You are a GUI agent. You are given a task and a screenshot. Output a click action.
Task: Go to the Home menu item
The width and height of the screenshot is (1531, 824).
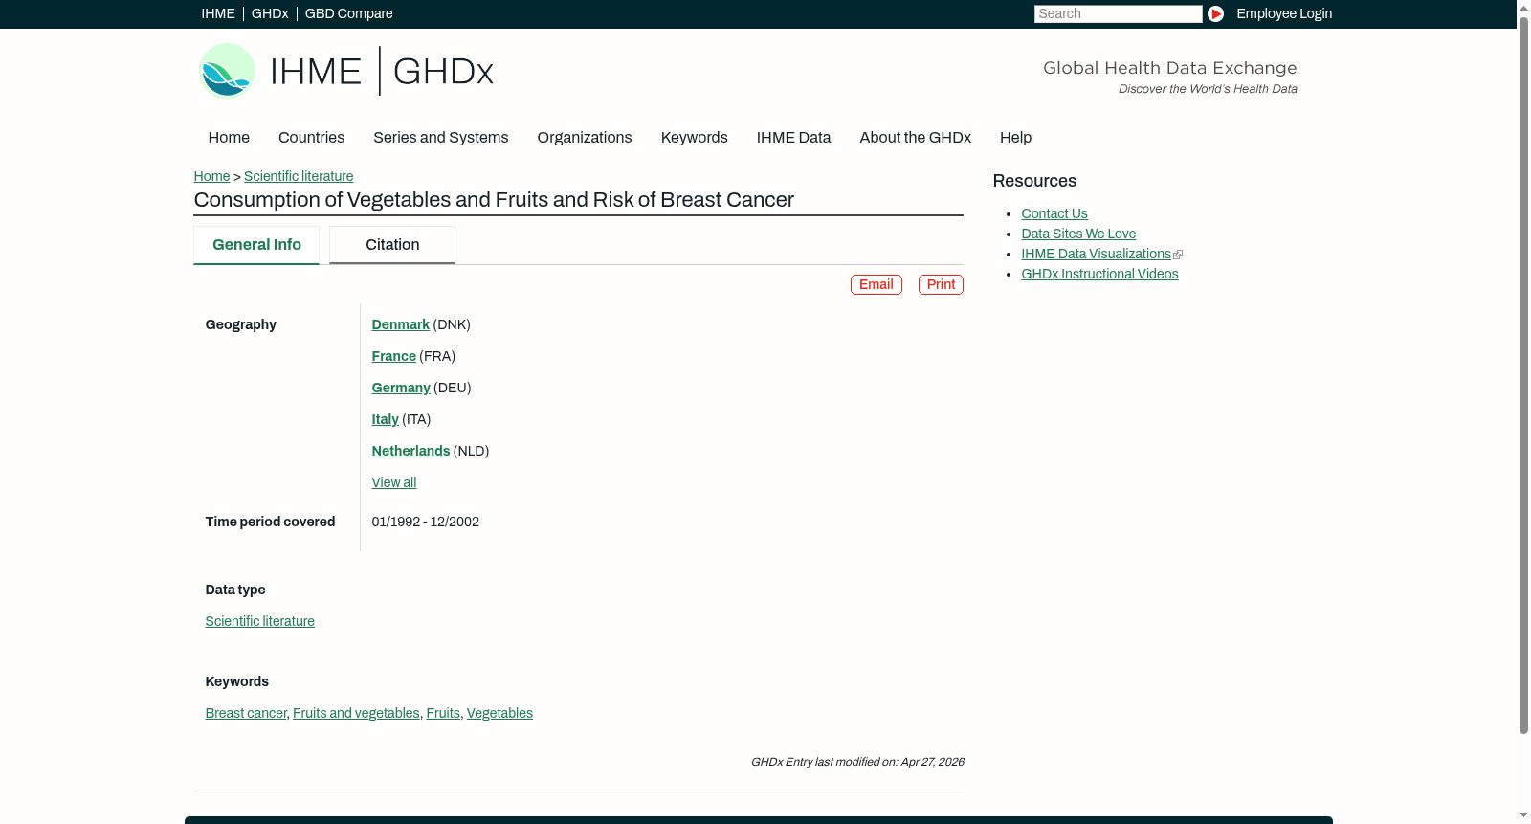[x=229, y=138]
